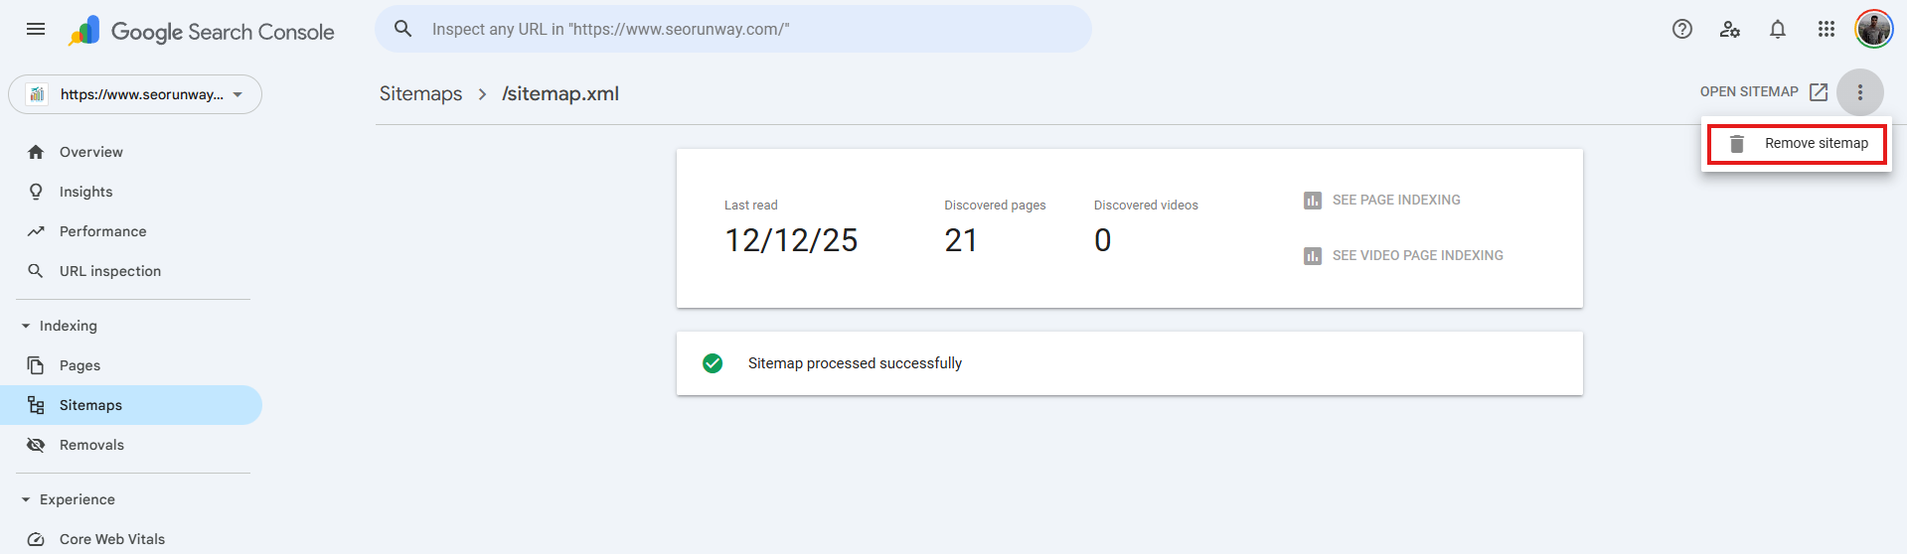Click /sitemap.xml breadcrumb text

point(560,93)
